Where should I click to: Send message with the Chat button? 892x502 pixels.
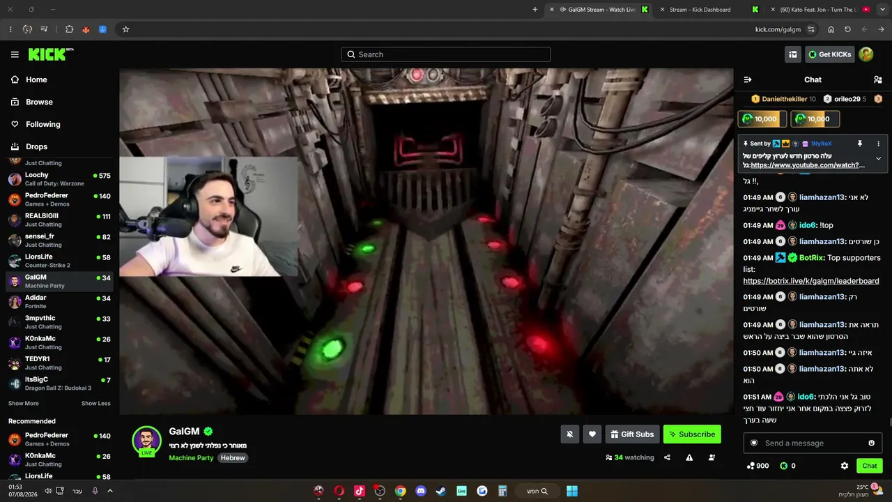pos(870,466)
